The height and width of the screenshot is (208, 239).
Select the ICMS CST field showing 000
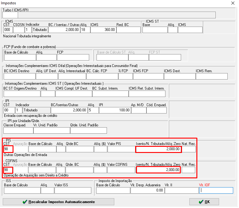tap(8, 30)
